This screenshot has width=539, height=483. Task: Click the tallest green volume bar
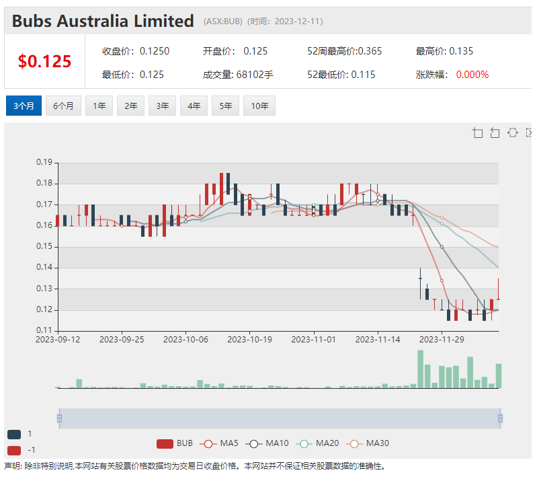(421, 369)
